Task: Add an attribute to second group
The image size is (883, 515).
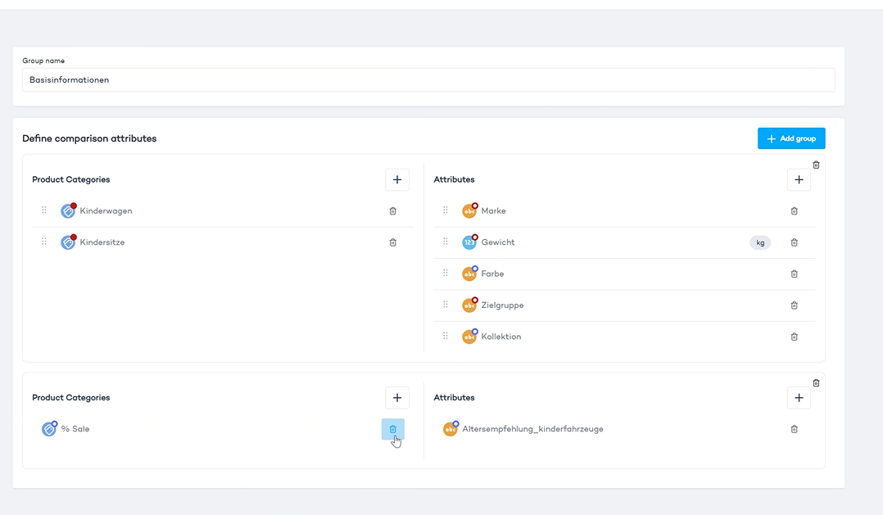Action: tap(799, 398)
